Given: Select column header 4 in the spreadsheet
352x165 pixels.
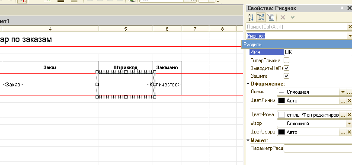Looking at the screenshot, I should [50, 29].
